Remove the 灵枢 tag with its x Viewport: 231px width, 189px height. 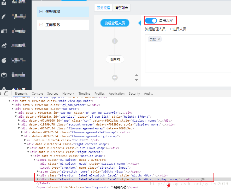159,39
